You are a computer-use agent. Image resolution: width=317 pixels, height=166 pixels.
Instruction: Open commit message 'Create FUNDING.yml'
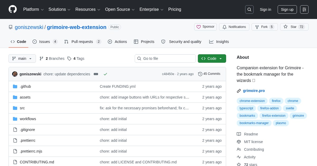pyautogui.click(x=118, y=86)
